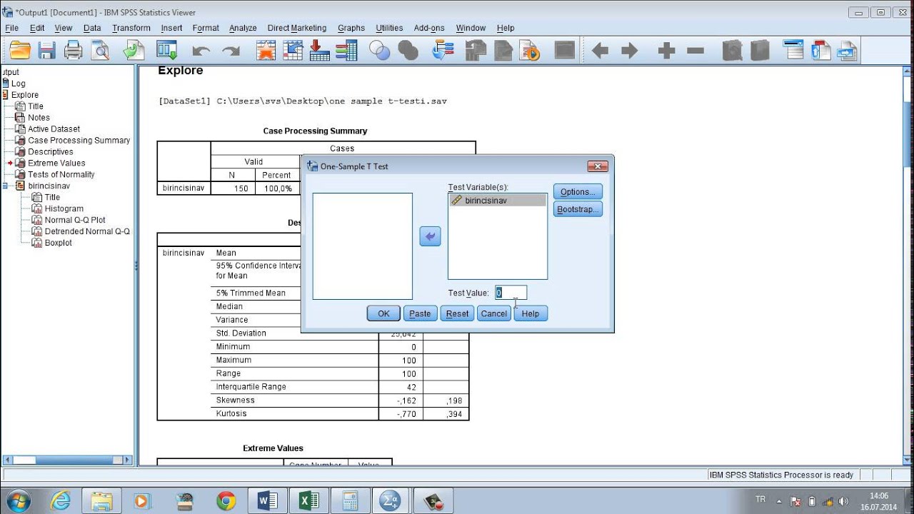Click the Test Value input field

point(511,293)
